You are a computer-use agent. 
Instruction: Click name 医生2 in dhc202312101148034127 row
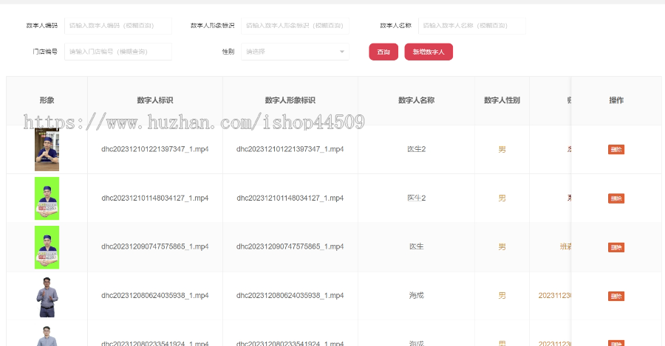click(416, 198)
